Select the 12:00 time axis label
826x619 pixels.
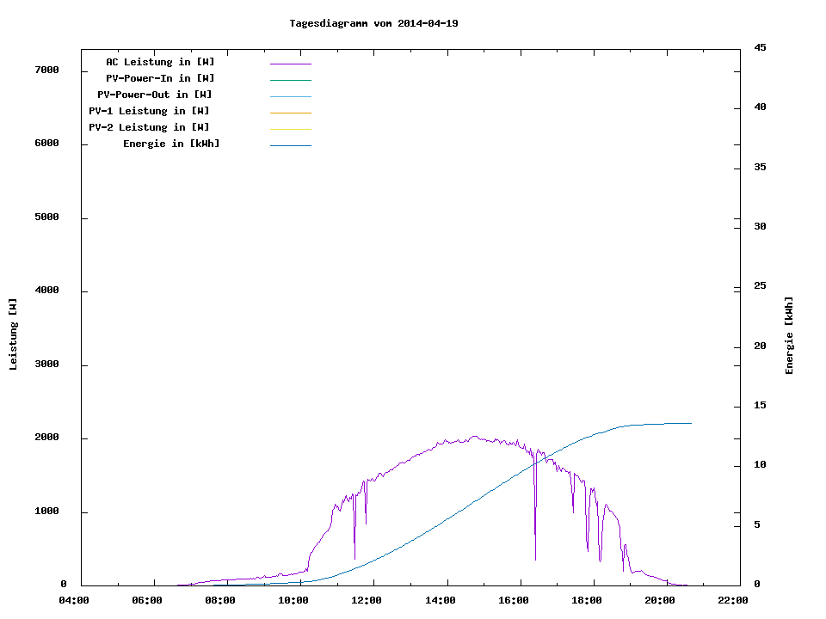point(367,600)
